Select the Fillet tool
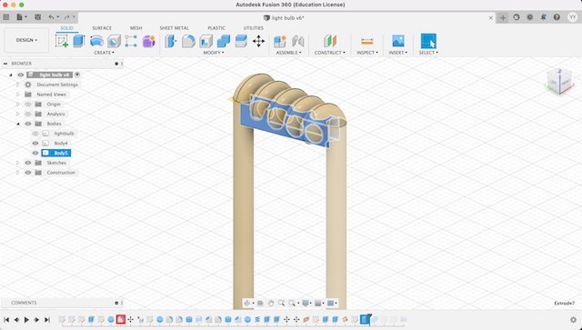Image resolution: width=582 pixels, height=330 pixels. (x=188, y=41)
